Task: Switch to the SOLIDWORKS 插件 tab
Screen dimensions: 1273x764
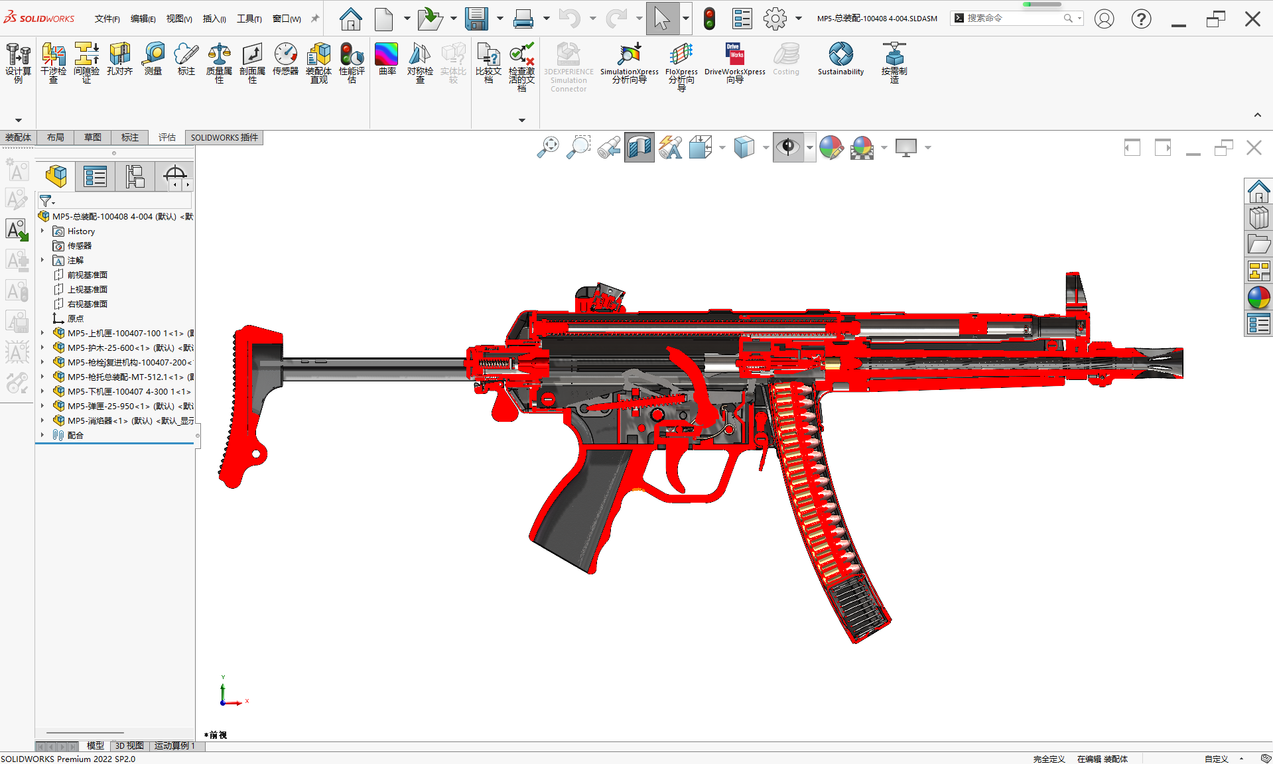Action: coord(224,137)
